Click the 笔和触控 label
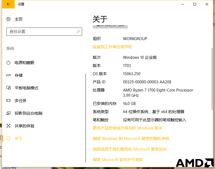Screen dimensions: 215x169 pos(101,120)
